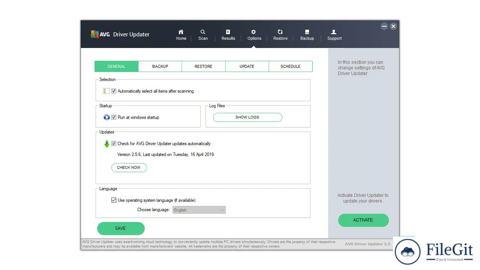Viewport: 480px width, 270px height.
Task: Open the Scan section
Action: tap(203, 35)
